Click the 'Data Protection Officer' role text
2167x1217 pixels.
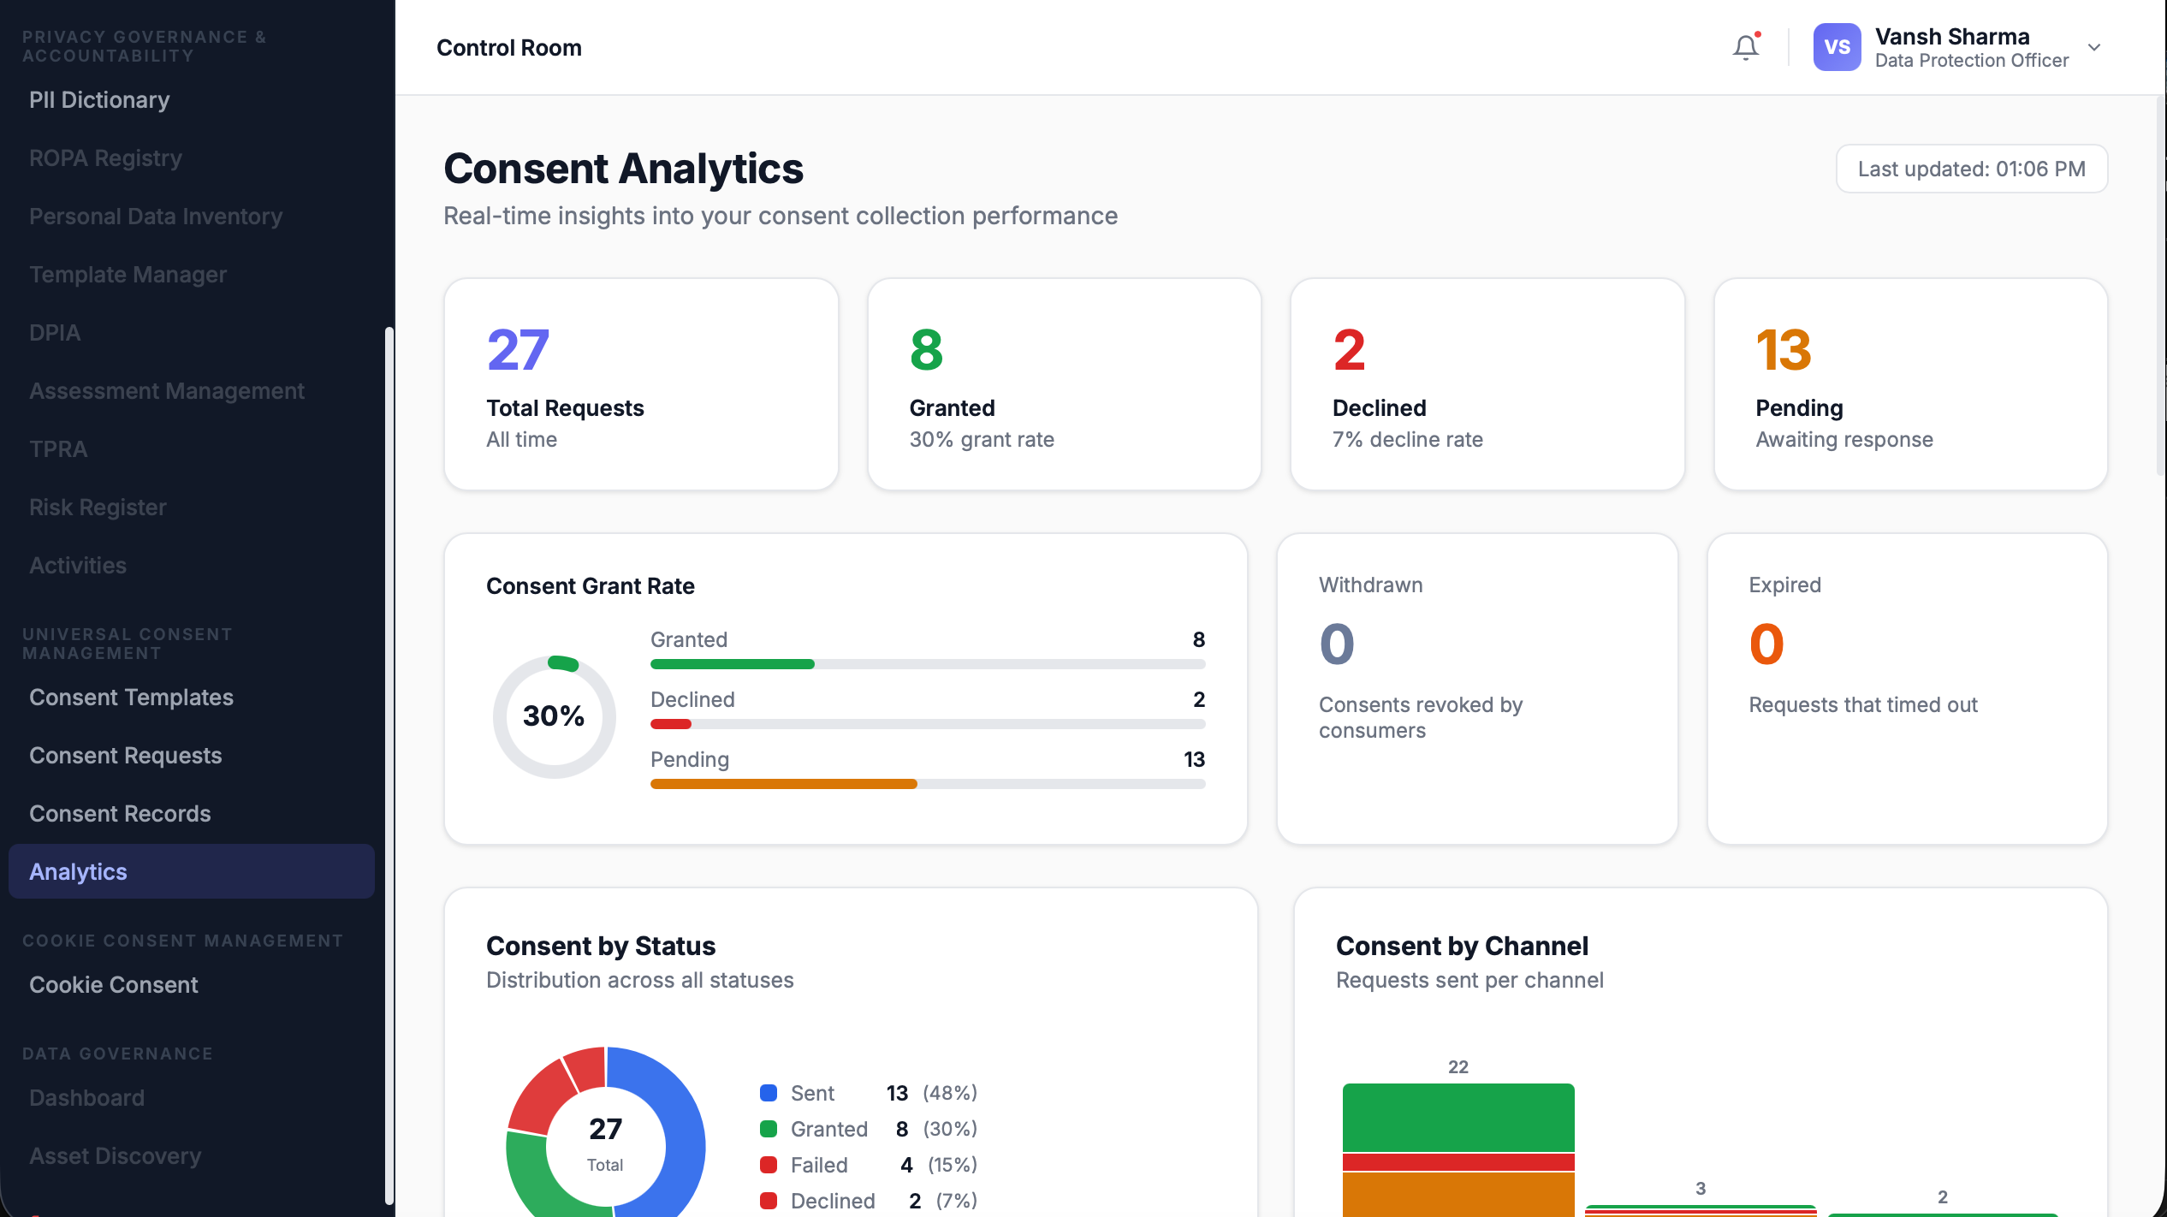[x=1971, y=61]
